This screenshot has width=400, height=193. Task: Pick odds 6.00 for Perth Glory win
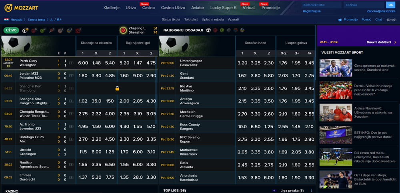click(83, 63)
